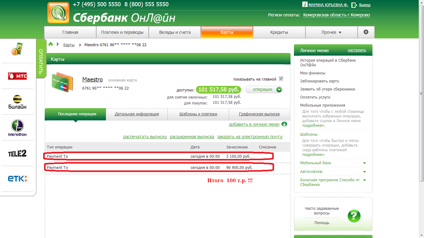
Task: Open the 'Платежи и переводы' tab
Action: pyautogui.click(x=122, y=32)
